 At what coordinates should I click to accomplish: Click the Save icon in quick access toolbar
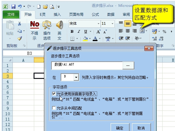13,7
